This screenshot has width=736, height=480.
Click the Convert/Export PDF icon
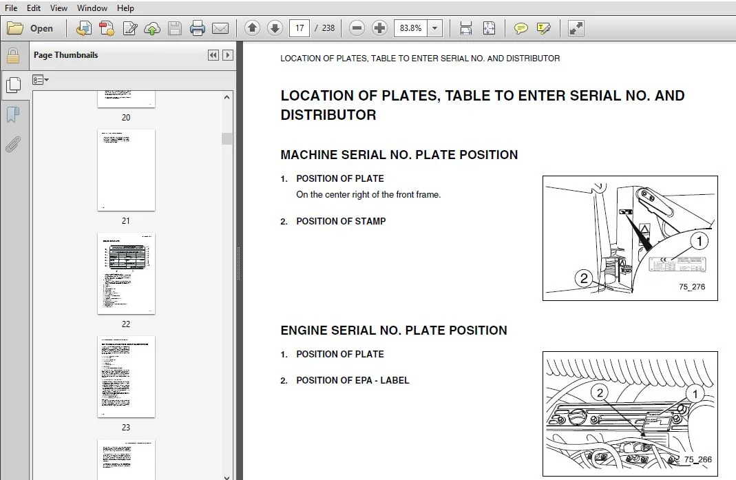click(x=107, y=28)
